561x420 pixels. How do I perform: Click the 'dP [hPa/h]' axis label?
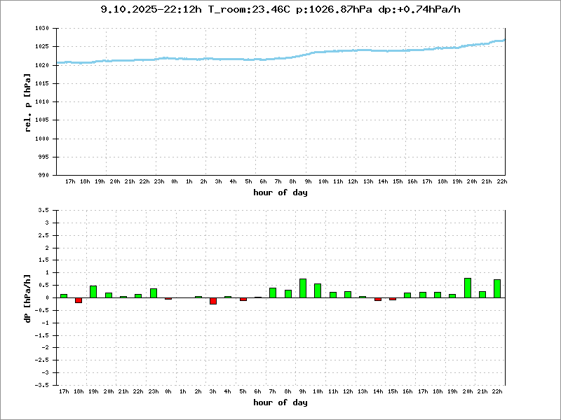27,297
